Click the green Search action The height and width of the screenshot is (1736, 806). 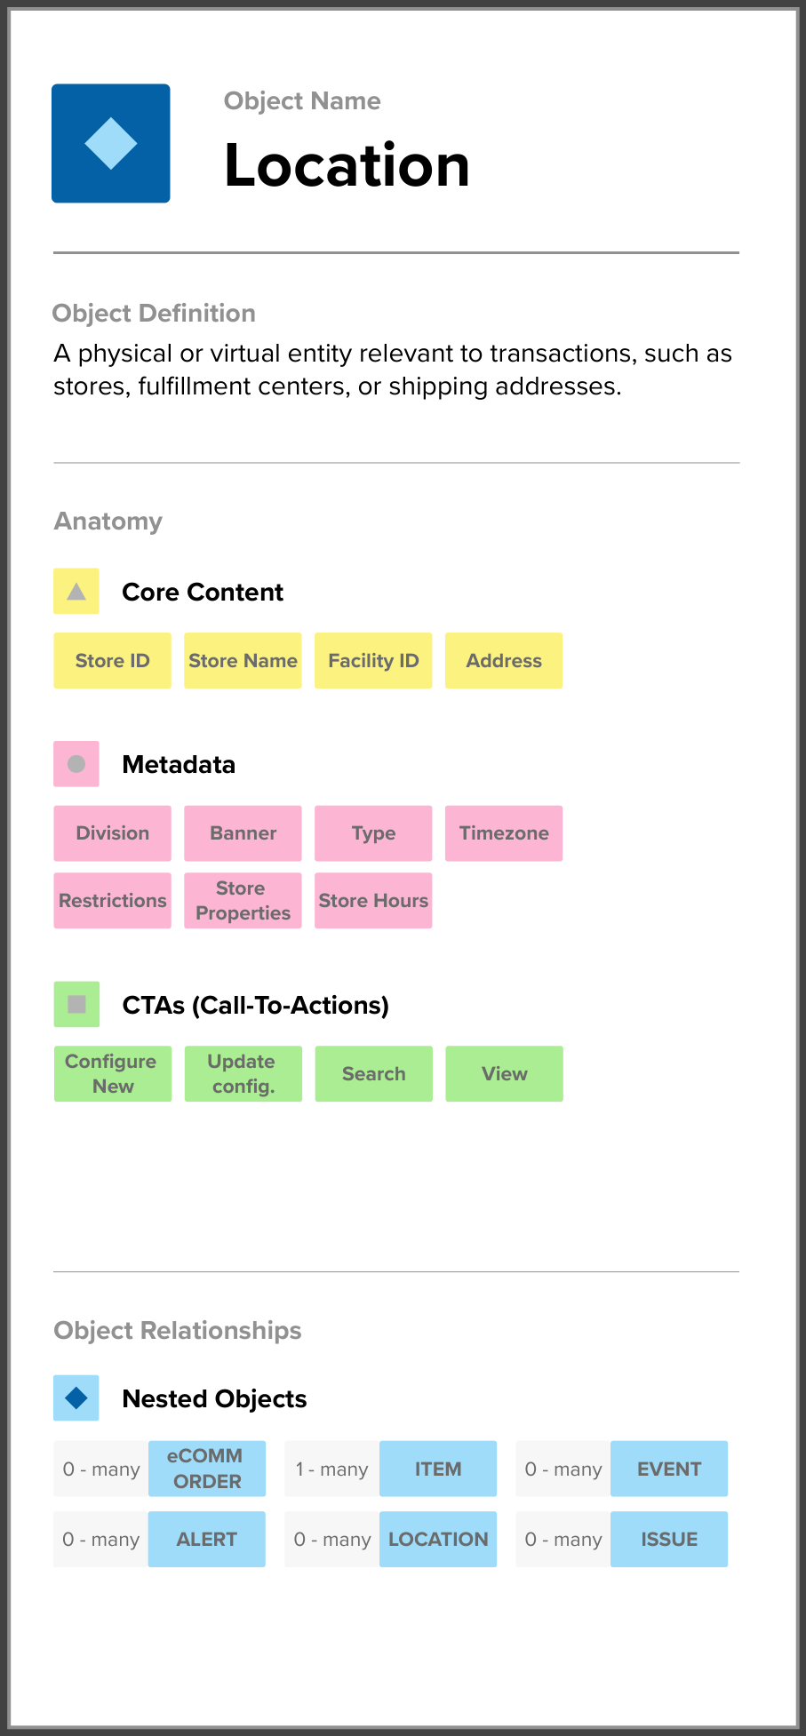point(373,1074)
